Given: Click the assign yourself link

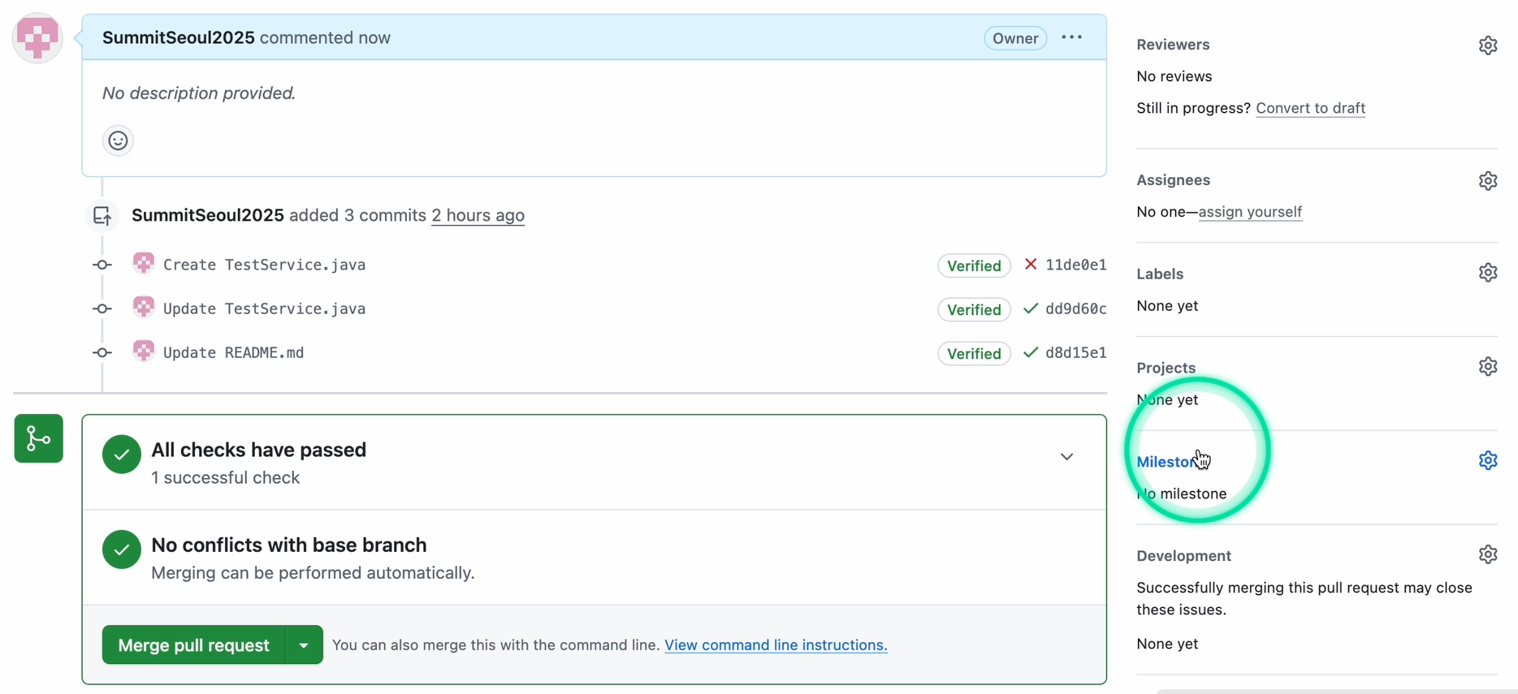Looking at the screenshot, I should pyautogui.click(x=1250, y=212).
